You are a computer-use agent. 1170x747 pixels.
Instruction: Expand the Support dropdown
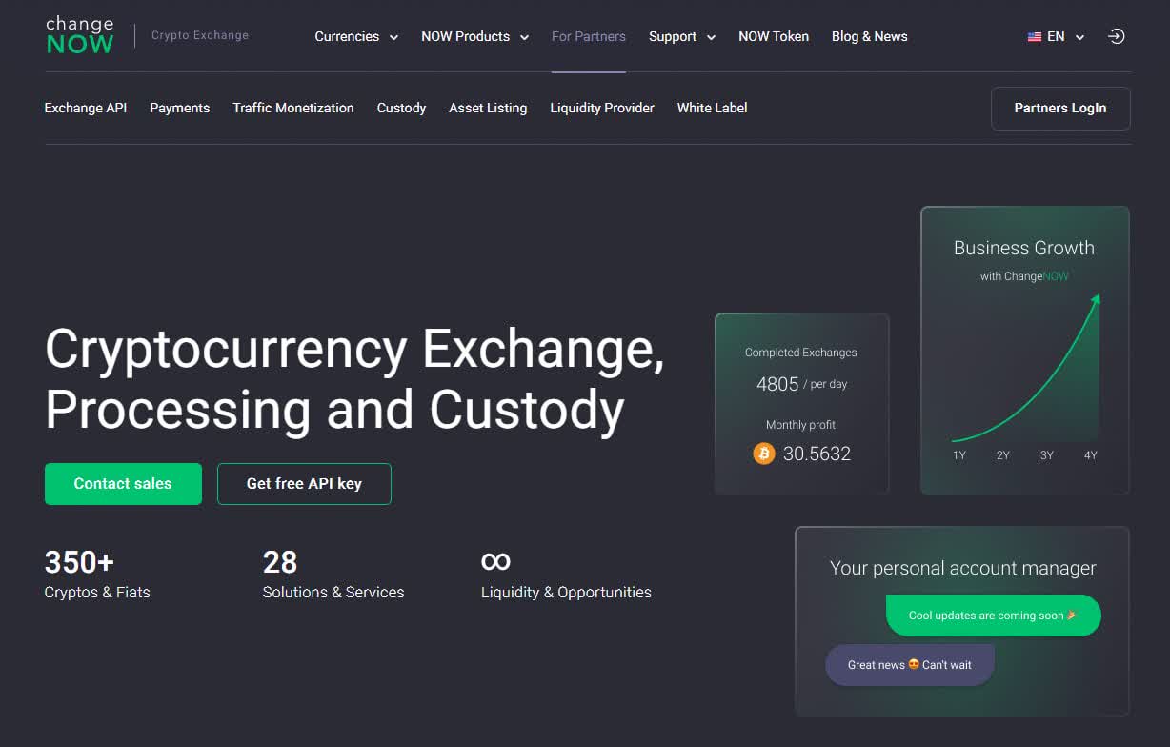point(681,36)
